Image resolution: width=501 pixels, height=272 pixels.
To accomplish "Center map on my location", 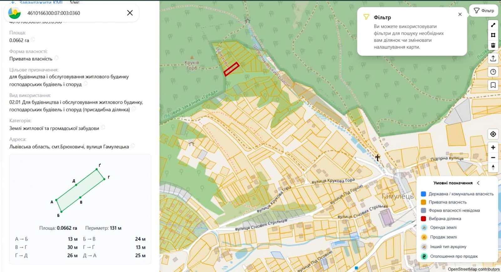I will tap(493, 134).
